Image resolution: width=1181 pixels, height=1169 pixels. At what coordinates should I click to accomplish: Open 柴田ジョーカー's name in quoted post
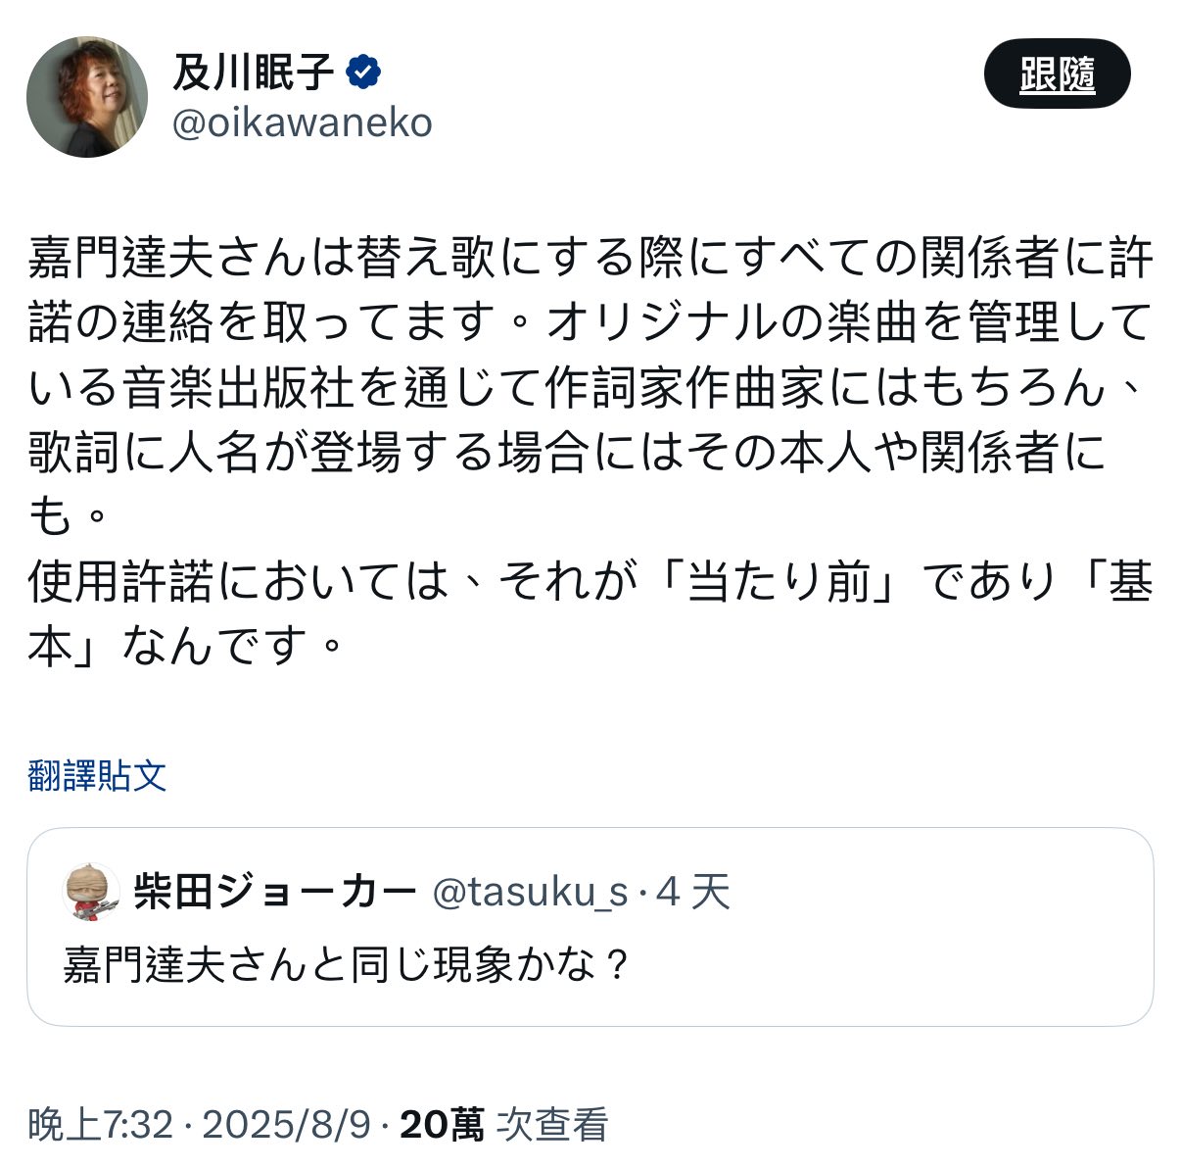(275, 892)
